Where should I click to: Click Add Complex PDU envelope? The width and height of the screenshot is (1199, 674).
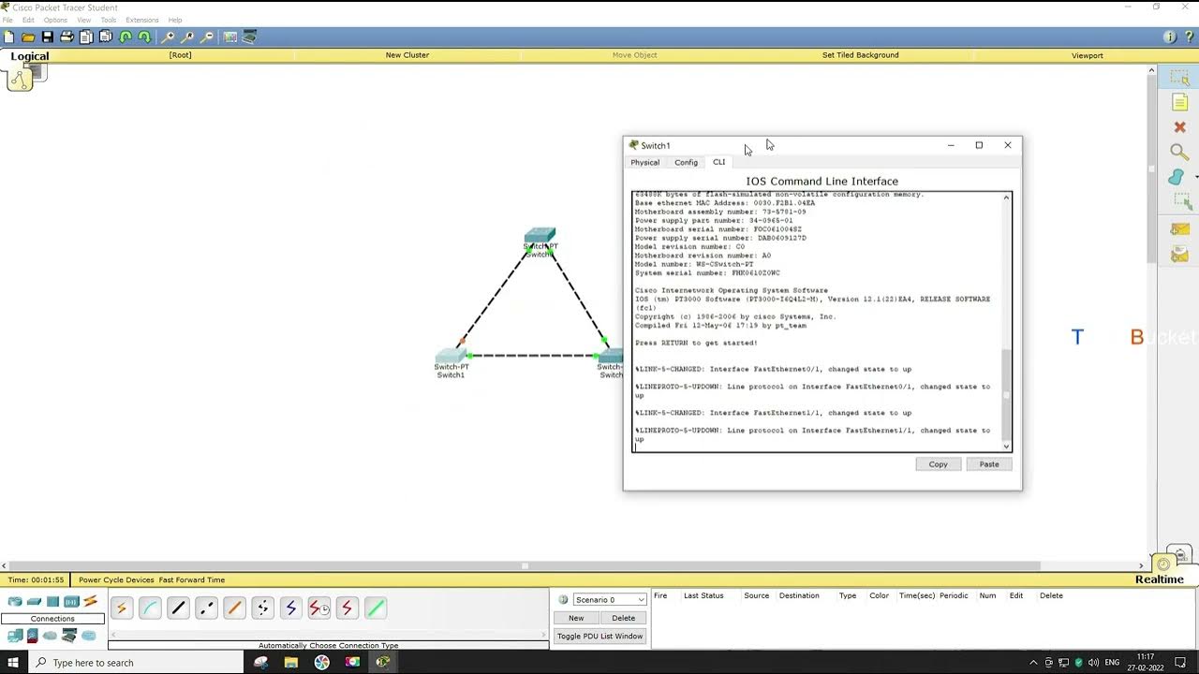coord(1179,254)
